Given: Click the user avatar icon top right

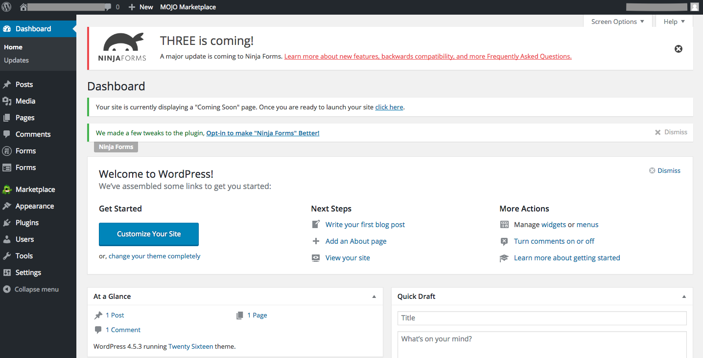Looking at the screenshot, I should point(695,7).
